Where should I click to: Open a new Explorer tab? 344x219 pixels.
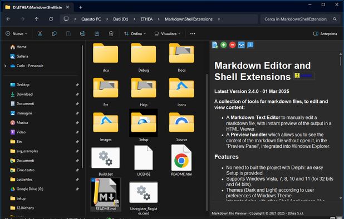tap(80, 7)
